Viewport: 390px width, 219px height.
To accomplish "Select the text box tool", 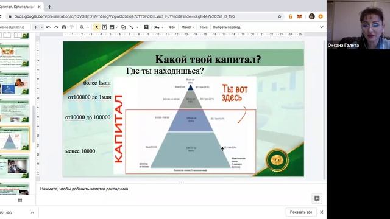I will [x=104, y=27].
